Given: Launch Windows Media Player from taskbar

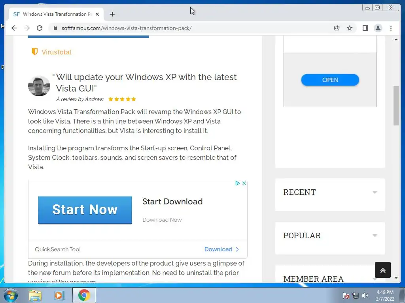Looking at the screenshot, I should (59, 296).
